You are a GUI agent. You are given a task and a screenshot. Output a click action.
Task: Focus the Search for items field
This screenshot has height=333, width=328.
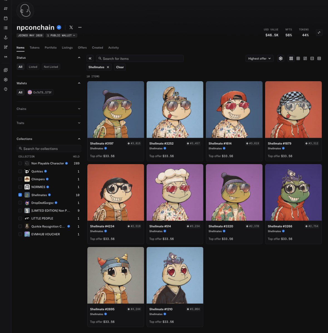[140, 58]
